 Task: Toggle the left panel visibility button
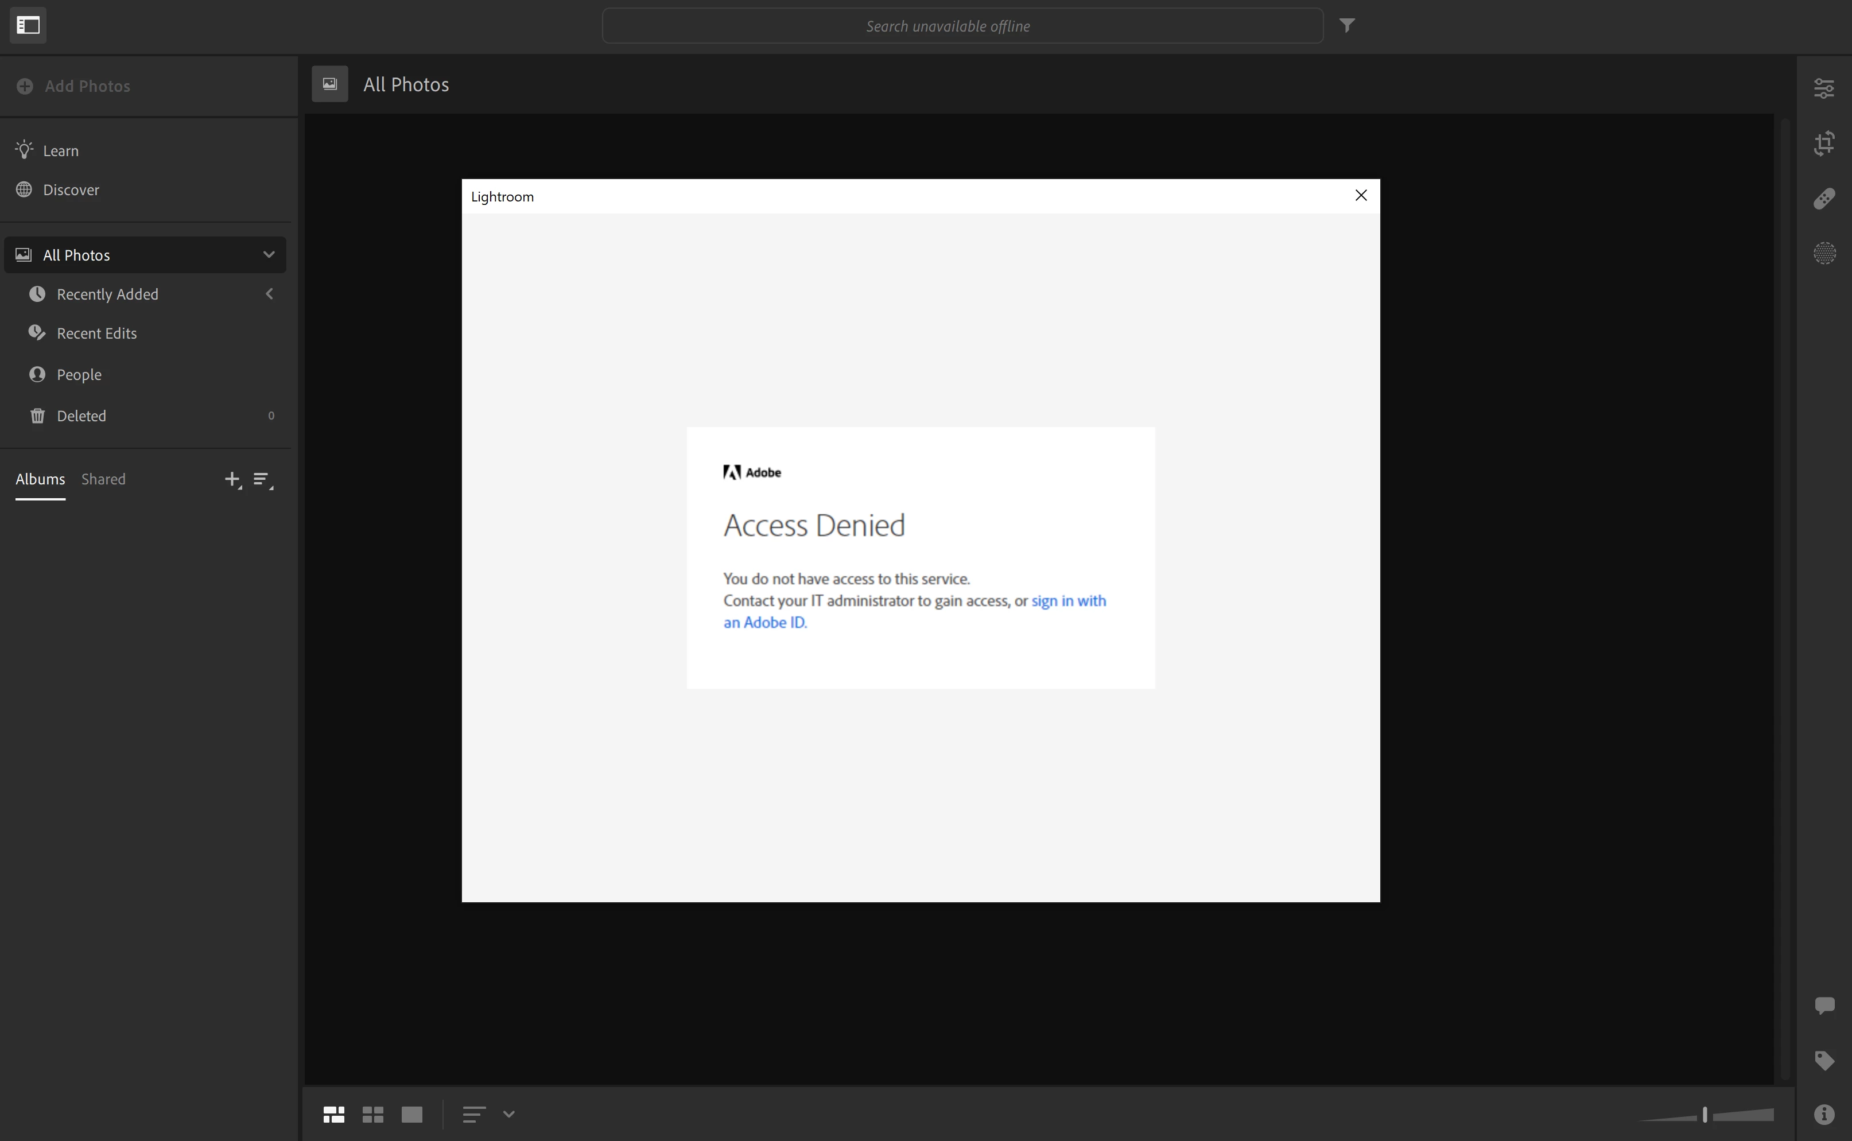click(x=28, y=26)
